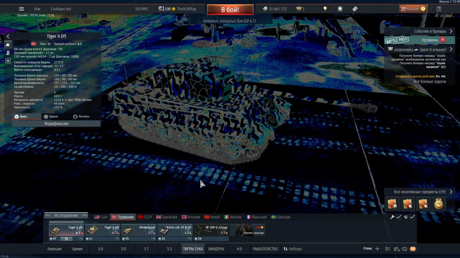Open TheAOKPlay player profile
Screen dimensions: 460x258
186,9
